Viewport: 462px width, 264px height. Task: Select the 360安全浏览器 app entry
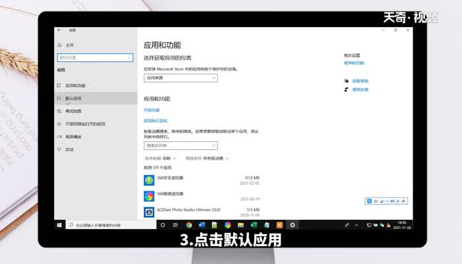[201, 180]
